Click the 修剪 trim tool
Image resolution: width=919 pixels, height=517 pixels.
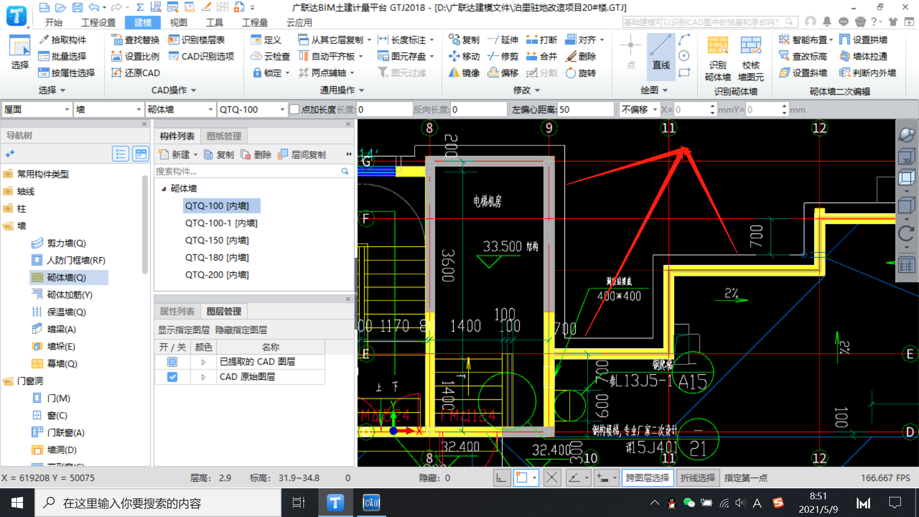(503, 56)
